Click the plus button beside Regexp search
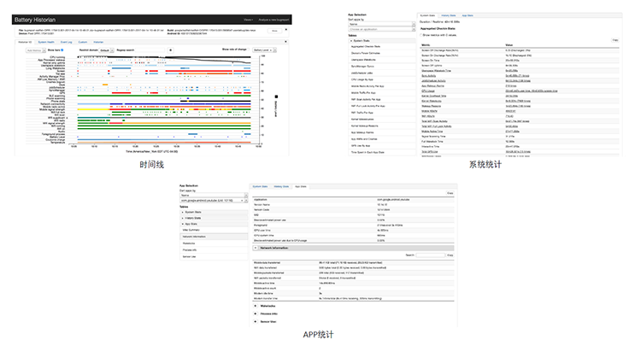 170,50
